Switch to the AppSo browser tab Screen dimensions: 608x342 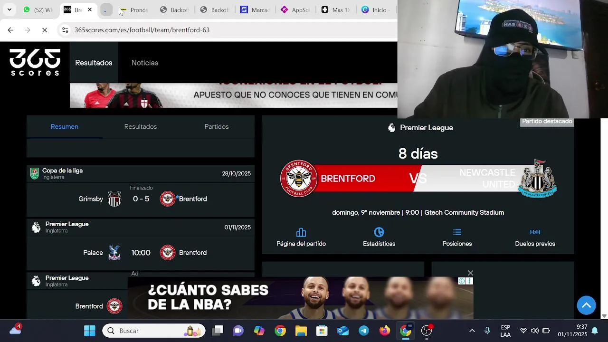[295, 9]
